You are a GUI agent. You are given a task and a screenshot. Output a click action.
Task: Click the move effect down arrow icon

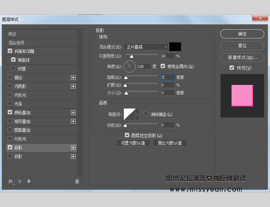point(29,181)
